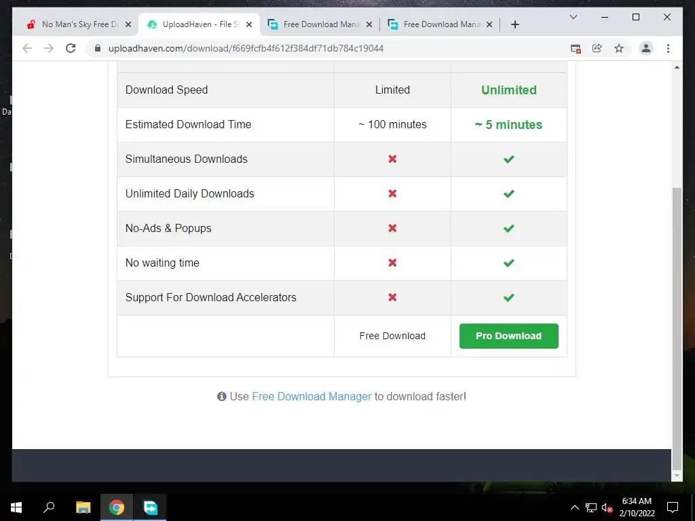This screenshot has width=695, height=521.
Task: Click the green Pro Download button
Action: click(509, 336)
